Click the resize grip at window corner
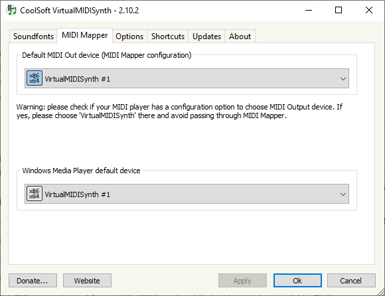This screenshot has height=296, width=385. coord(381,292)
